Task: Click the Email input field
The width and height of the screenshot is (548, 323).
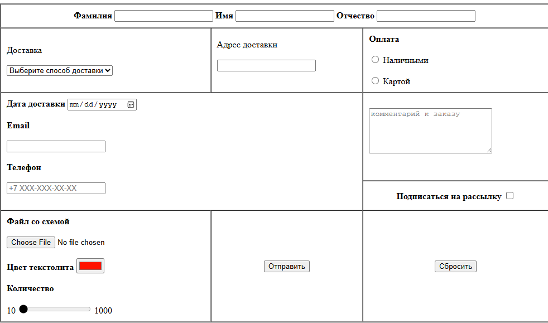Action: pyautogui.click(x=56, y=146)
